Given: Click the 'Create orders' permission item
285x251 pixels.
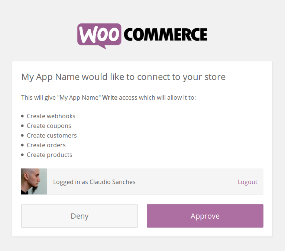Looking at the screenshot, I should pyautogui.click(x=46, y=145).
